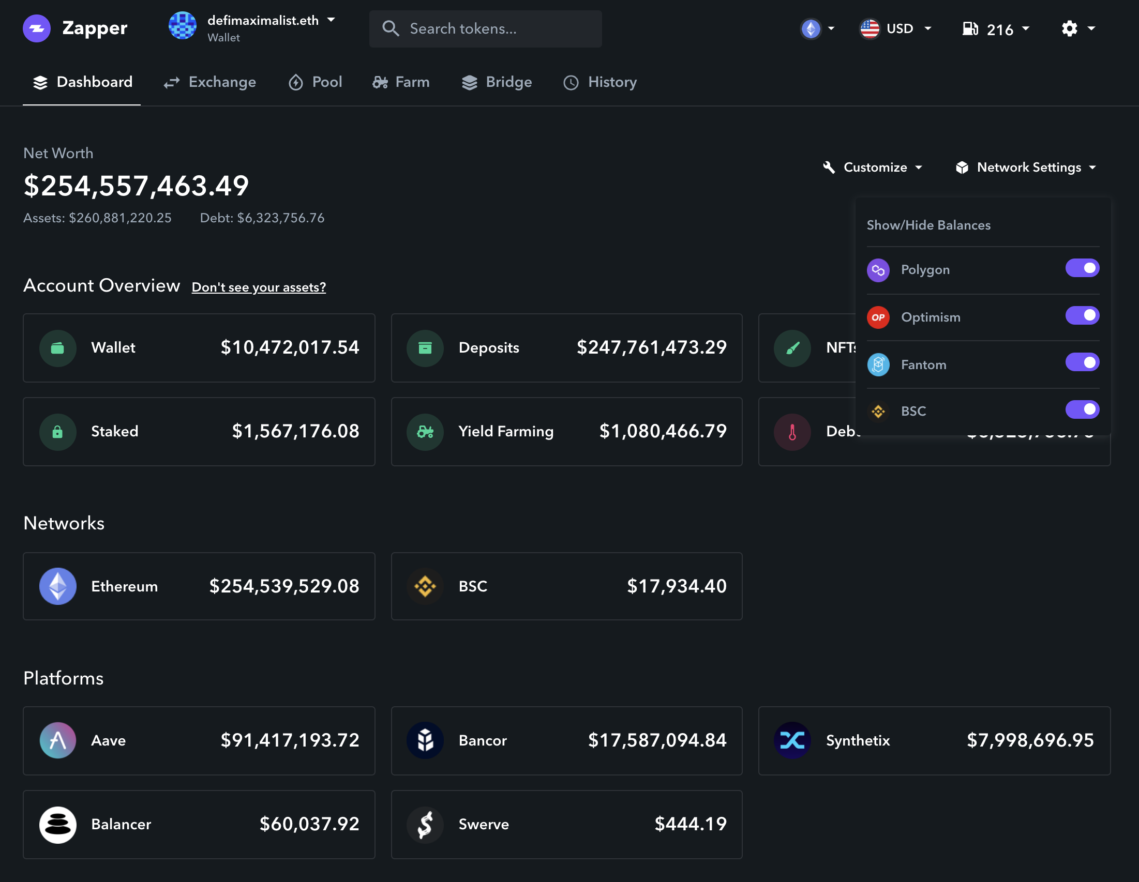The image size is (1139, 882).
Task: Click the Debt thermometer icon
Action: pos(792,432)
